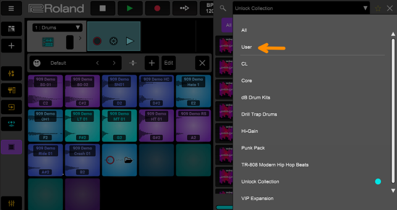Open the Unlock Collection dropdown field

tap(301, 9)
